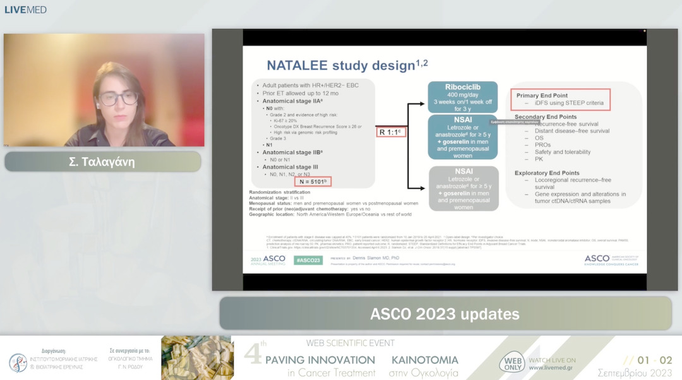The image size is (682, 380).
Task: Open the www.livemed.gr link
Action: tap(551, 368)
